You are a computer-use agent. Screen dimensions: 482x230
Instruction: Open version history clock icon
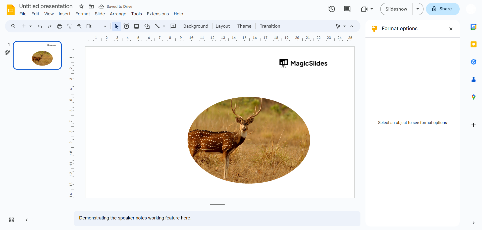(332, 9)
